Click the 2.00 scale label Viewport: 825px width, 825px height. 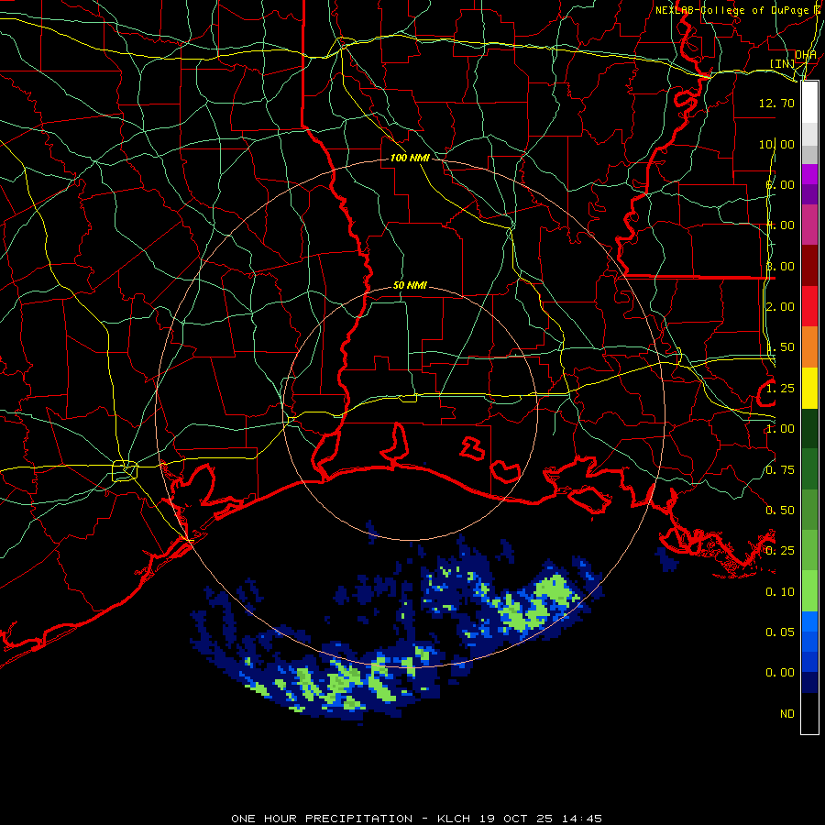coord(780,307)
